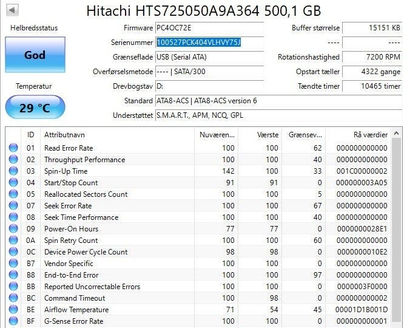Click the status orb for End-to-End Error
407x328 pixels.
13,275
